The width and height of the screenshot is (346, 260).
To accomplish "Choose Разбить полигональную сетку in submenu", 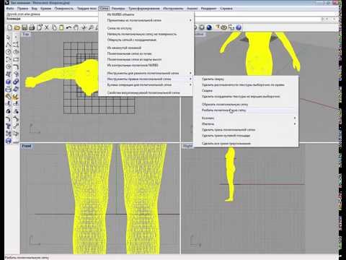I will click(224, 110).
